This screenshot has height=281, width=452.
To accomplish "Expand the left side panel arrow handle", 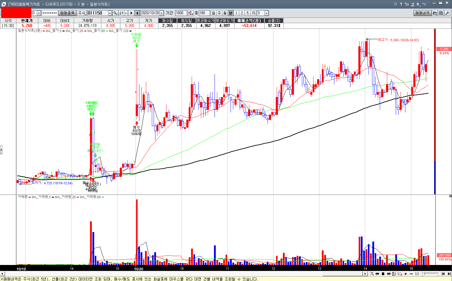I will pos(1,150).
